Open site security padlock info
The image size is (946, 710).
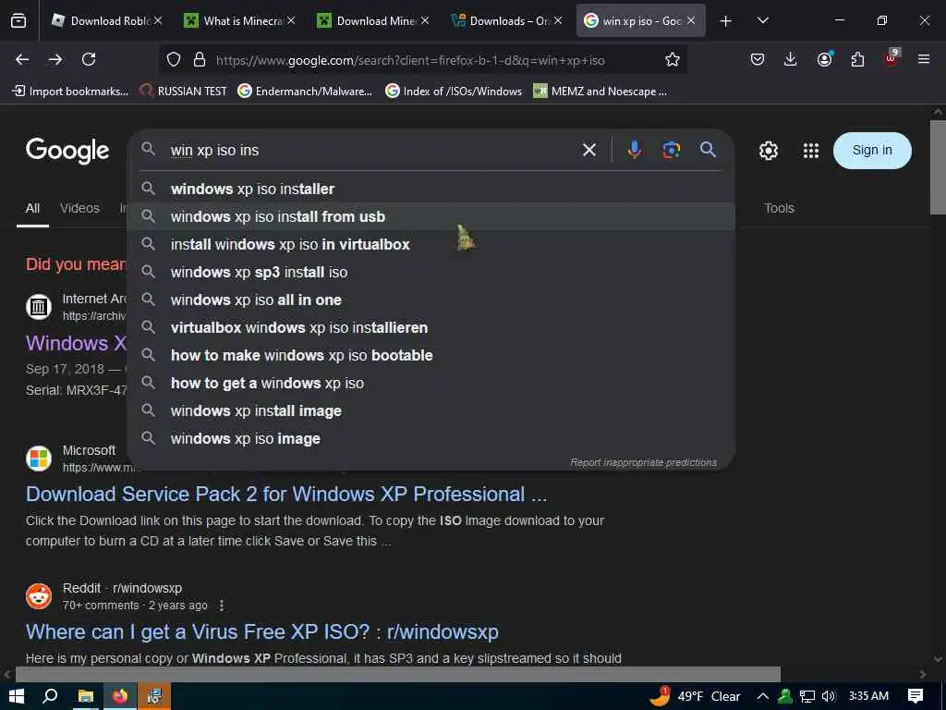pyautogui.click(x=200, y=59)
